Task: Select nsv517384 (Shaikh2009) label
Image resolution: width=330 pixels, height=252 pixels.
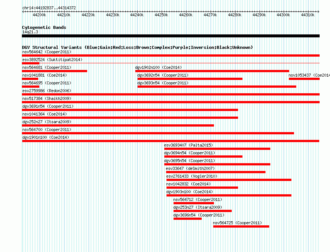Action: (47, 98)
